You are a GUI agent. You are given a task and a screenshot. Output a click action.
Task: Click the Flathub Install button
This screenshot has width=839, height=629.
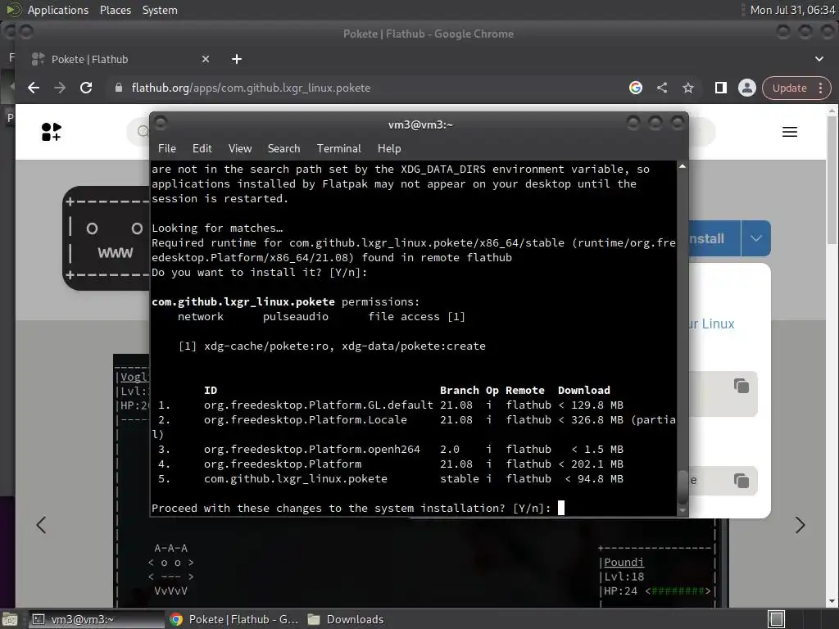pyautogui.click(x=714, y=238)
